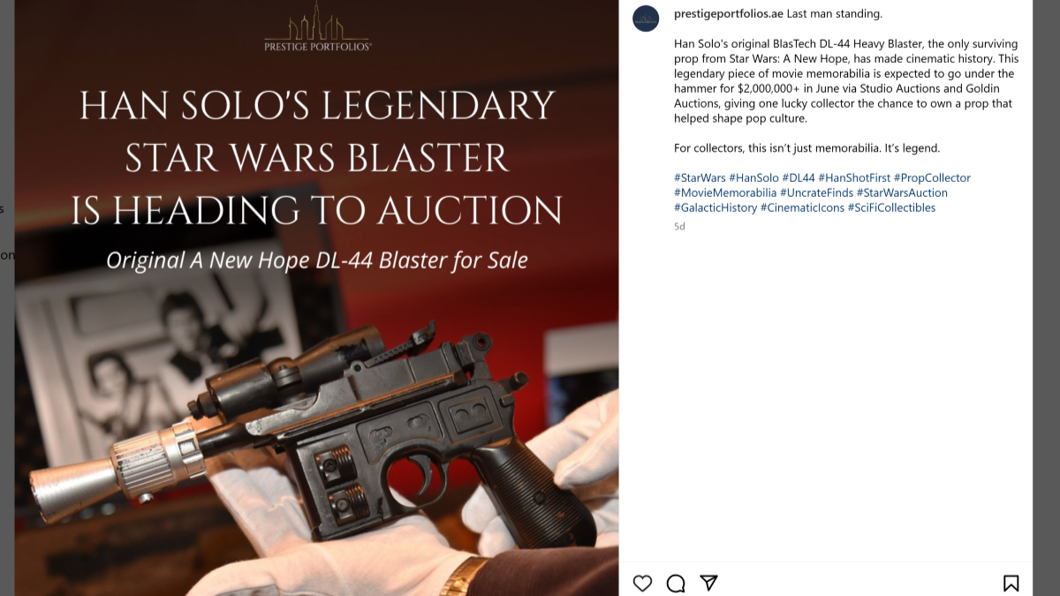The image size is (1060, 596).
Task: Open the #HanSolo hashtag
Action: pos(753,177)
